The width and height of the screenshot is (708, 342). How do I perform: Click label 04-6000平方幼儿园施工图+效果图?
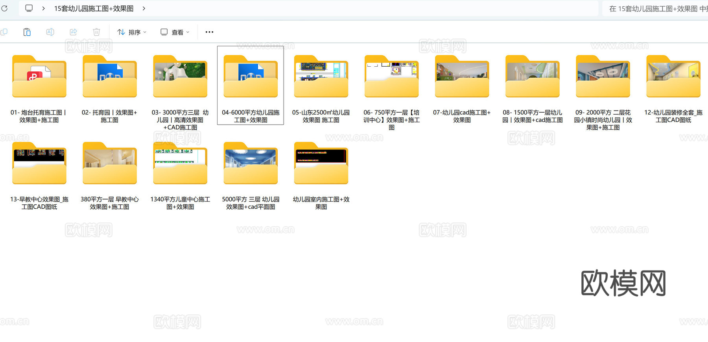251,116
